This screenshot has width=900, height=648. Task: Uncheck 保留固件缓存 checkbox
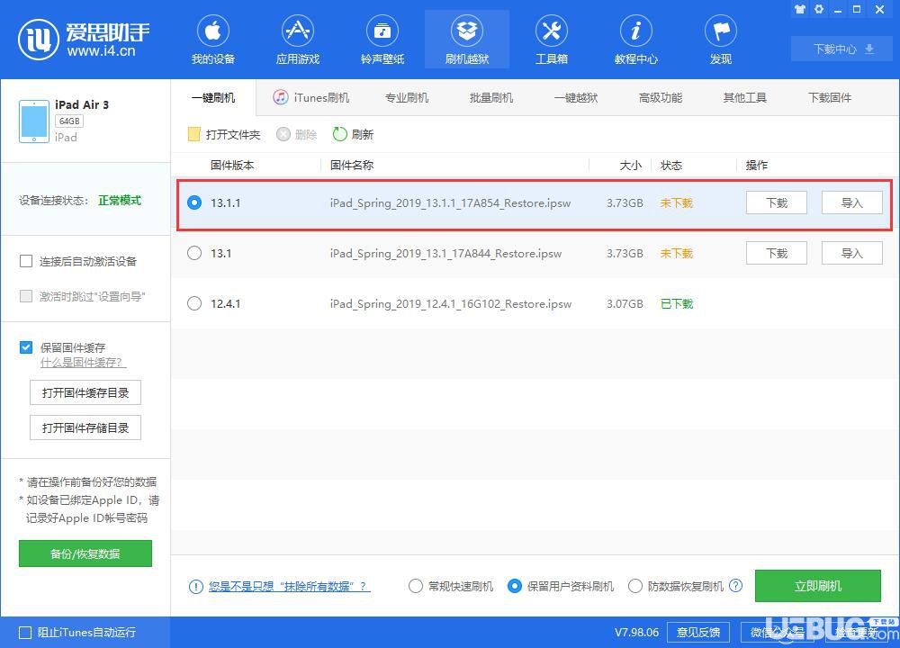(x=26, y=347)
